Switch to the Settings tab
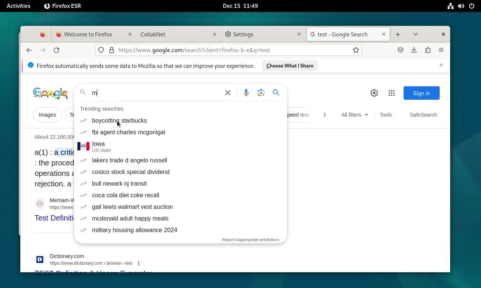 click(x=263, y=34)
